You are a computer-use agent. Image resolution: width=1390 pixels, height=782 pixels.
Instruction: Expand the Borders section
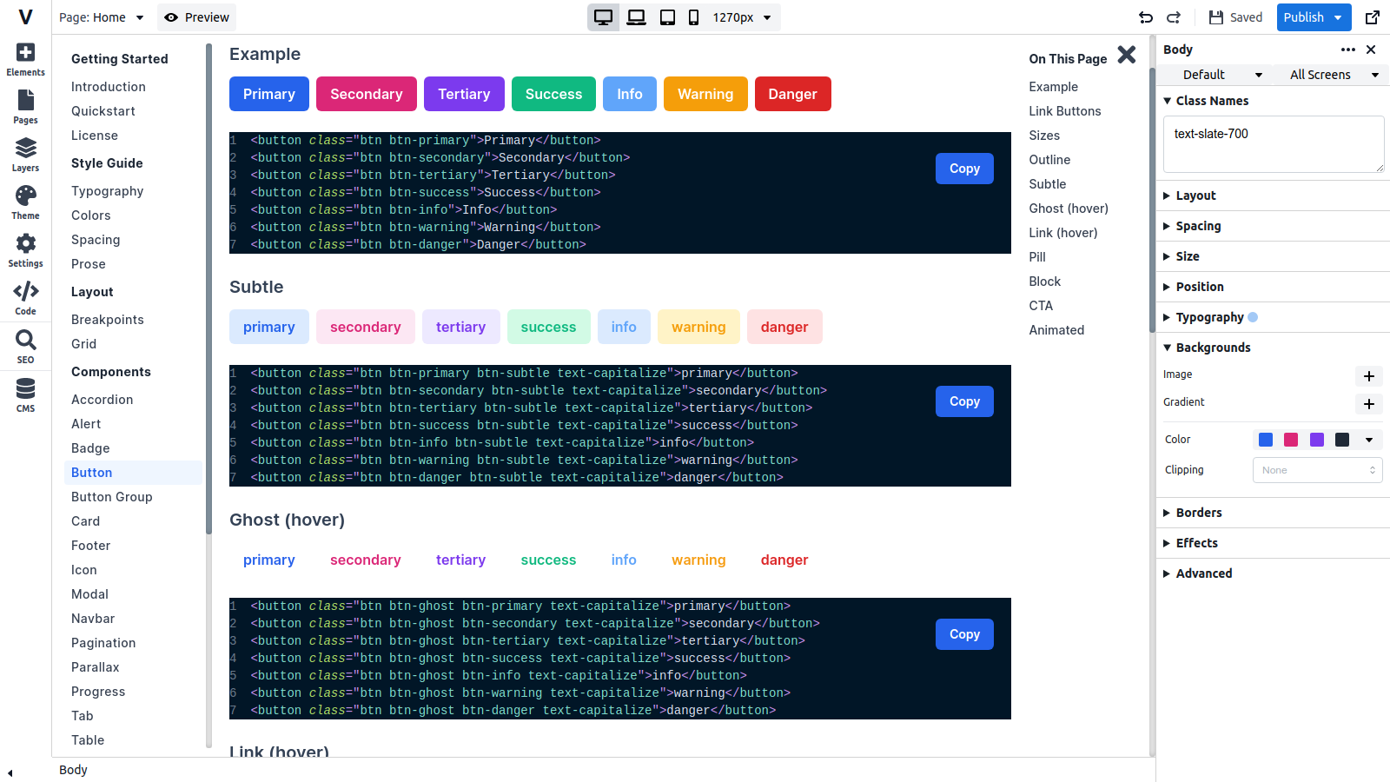tap(1193, 513)
